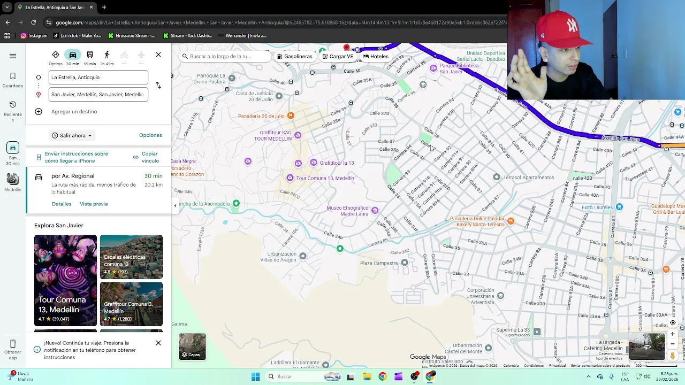The image size is (685, 385).
Task: Reload the browser page
Action: 34,22
